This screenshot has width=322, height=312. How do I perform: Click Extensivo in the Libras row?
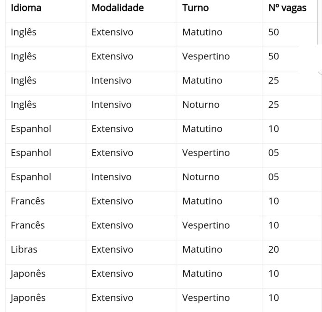(112, 250)
